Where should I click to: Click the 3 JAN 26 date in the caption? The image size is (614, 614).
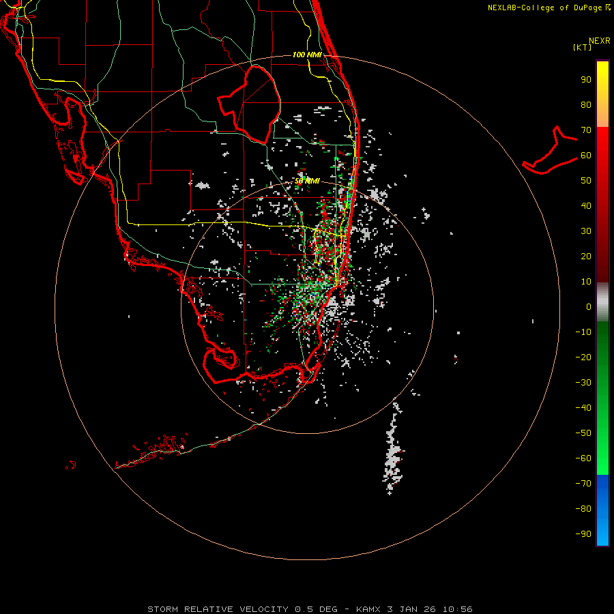pyautogui.click(x=411, y=609)
